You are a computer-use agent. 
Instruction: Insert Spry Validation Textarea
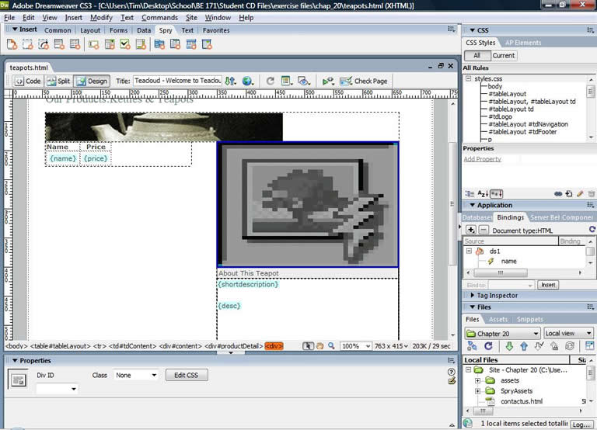pyautogui.click(x=141, y=44)
